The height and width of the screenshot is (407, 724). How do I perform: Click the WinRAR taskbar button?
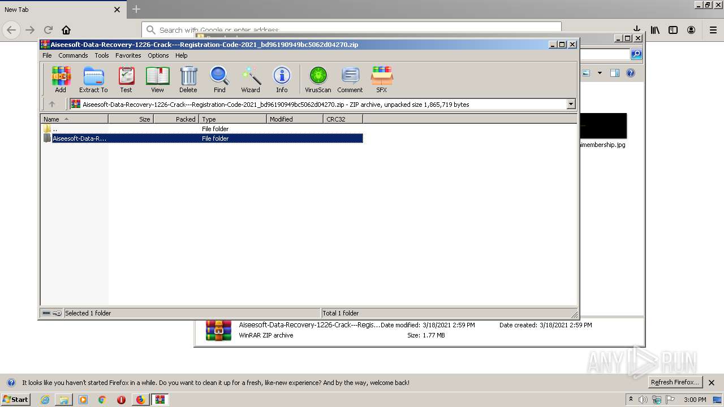coord(160,400)
